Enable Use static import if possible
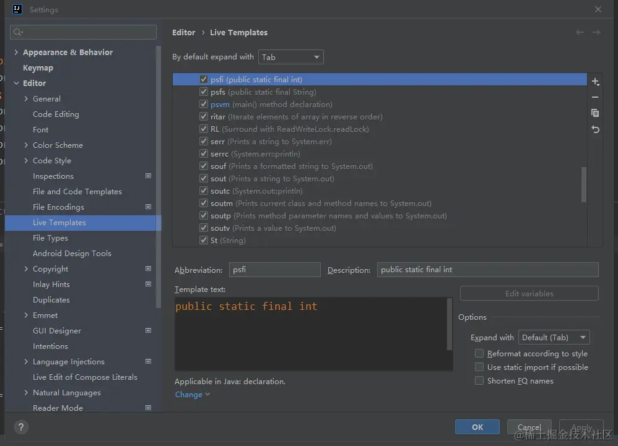618x446 pixels. point(479,367)
